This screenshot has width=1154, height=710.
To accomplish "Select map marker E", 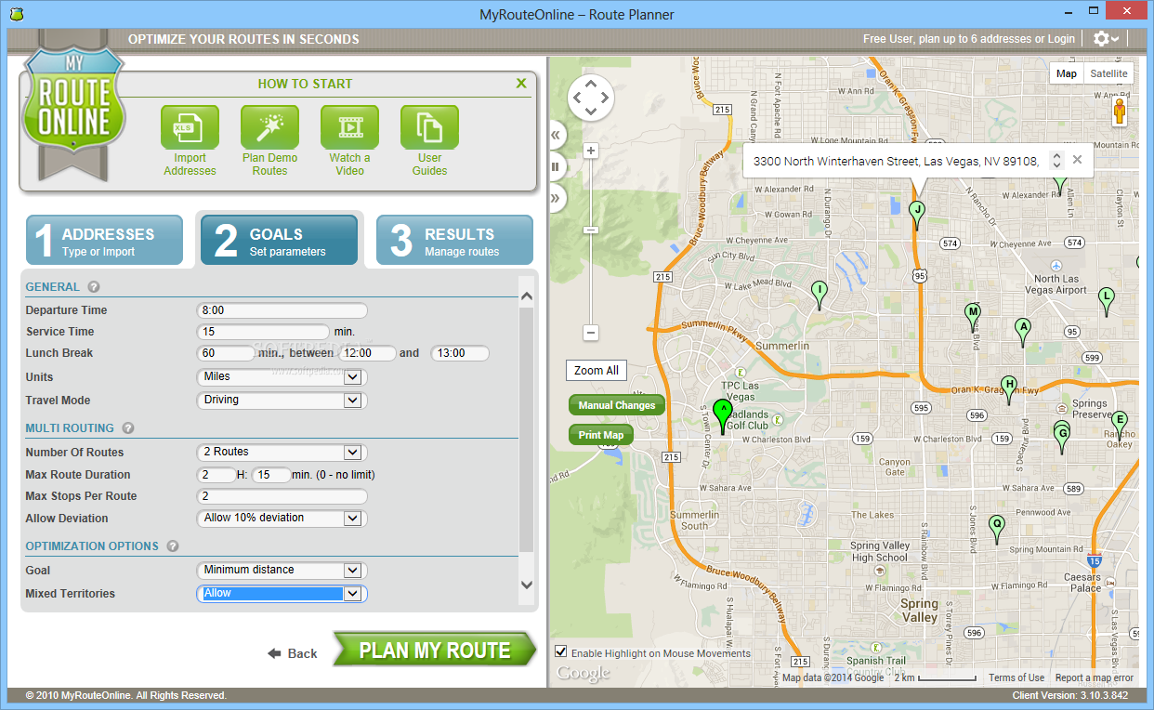I will pyautogui.click(x=1119, y=423).
